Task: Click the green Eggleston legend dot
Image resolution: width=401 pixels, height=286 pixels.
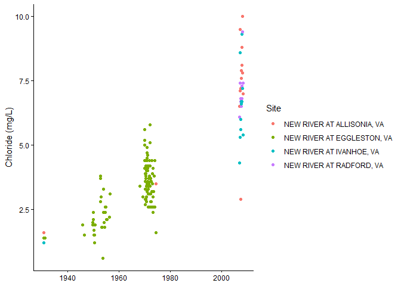Action: tap(273, 138)
